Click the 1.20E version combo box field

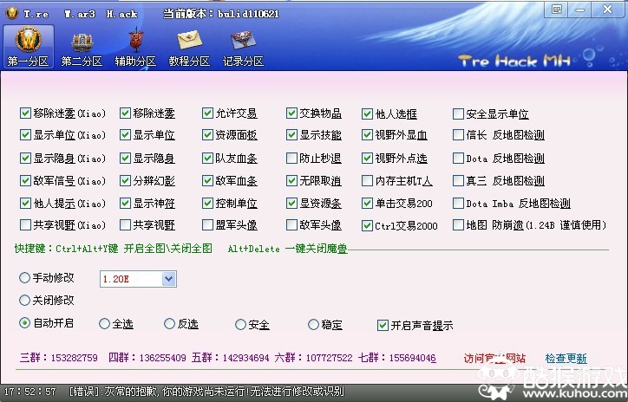(138, 279)
